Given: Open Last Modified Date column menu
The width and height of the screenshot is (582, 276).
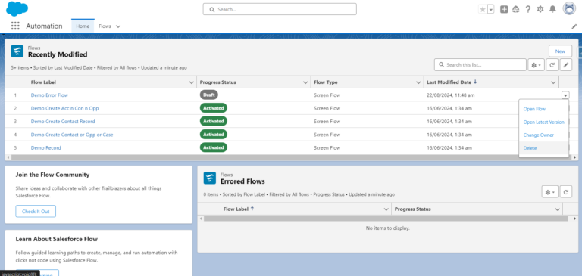Looking at the screenshot, I should coord(553,82).
